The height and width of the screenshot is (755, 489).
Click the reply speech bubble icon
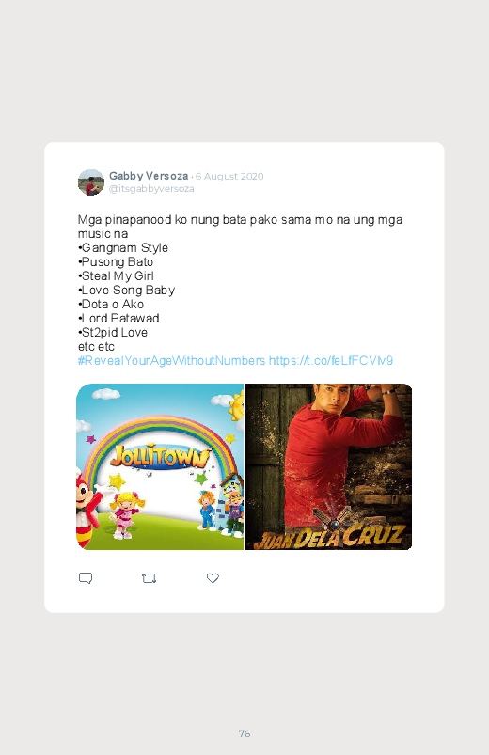pos(86,578)
